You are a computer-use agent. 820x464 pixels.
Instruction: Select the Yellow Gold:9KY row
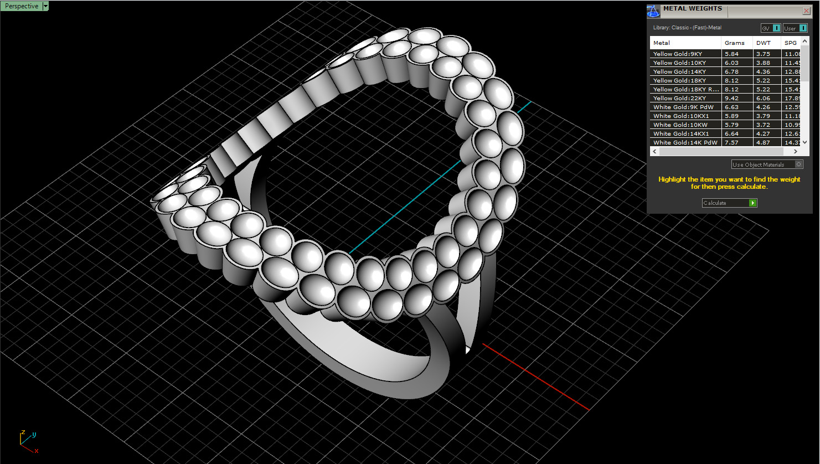click(725, 54)
